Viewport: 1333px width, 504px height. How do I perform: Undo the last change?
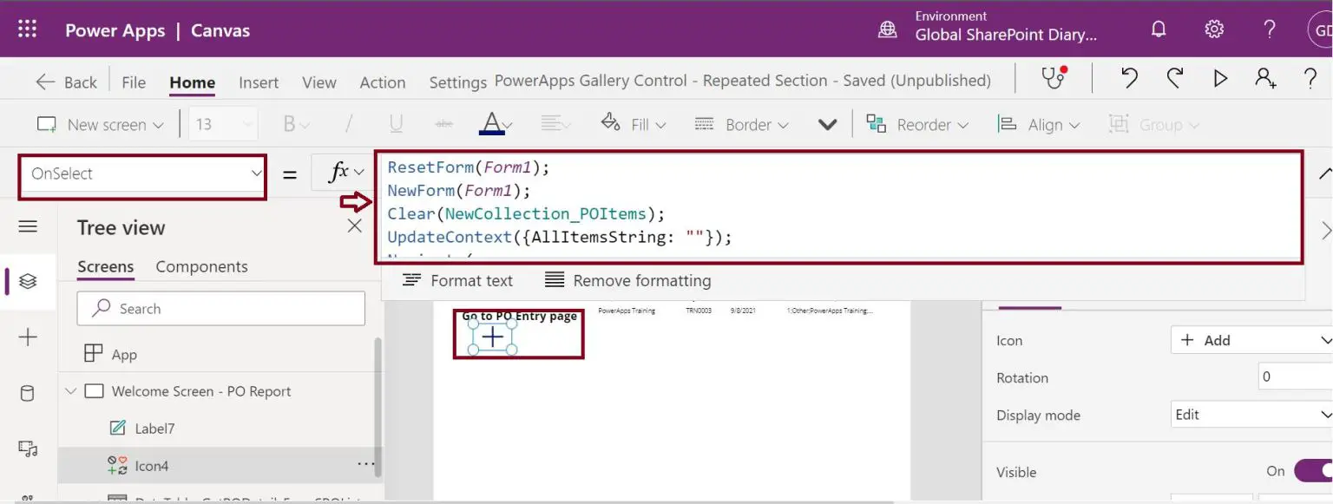[1128, 78]
